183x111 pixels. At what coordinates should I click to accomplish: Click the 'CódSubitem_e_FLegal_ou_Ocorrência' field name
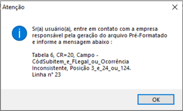tap(80, 62)
